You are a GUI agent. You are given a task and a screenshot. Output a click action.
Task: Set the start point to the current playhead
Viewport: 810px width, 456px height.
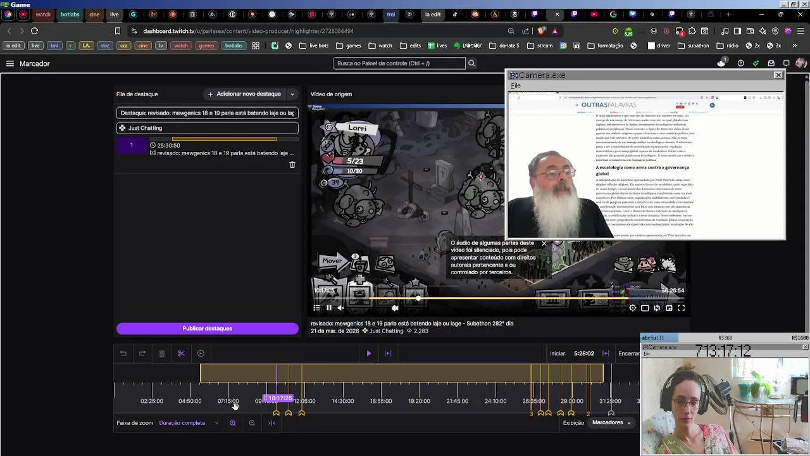tap(606, 353)
